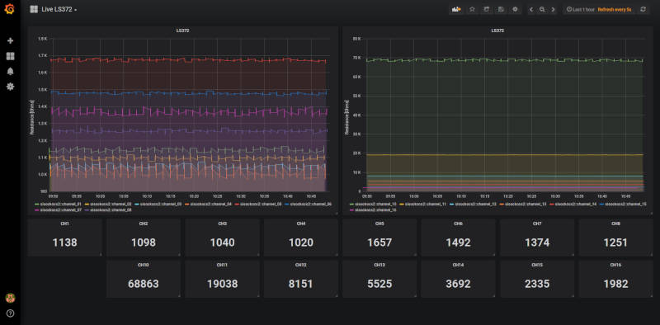The image size is (660, 325).
Task: Open the CH8 panel title menu
Action: point(615,224)
